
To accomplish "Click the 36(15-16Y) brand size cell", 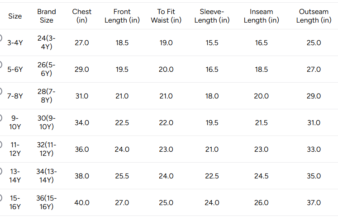I will tap(47, 202).
